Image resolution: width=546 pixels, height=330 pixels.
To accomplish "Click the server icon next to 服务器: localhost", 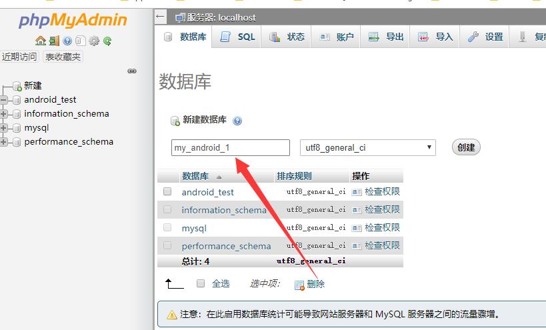I will [180, 18].
